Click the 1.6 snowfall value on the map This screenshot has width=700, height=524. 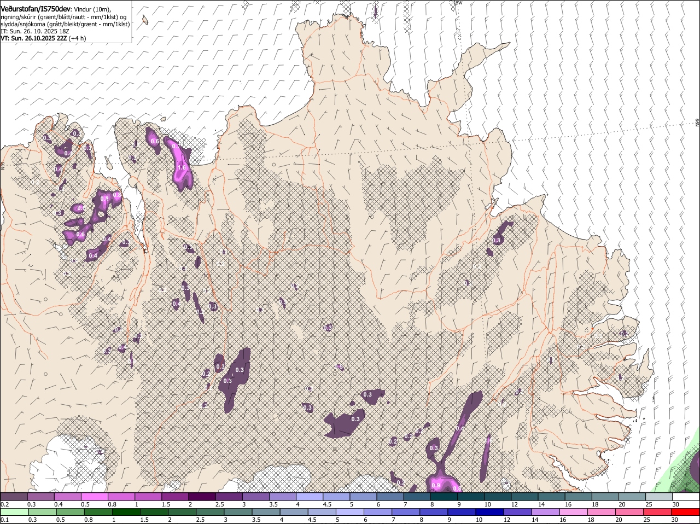[182, 167]
